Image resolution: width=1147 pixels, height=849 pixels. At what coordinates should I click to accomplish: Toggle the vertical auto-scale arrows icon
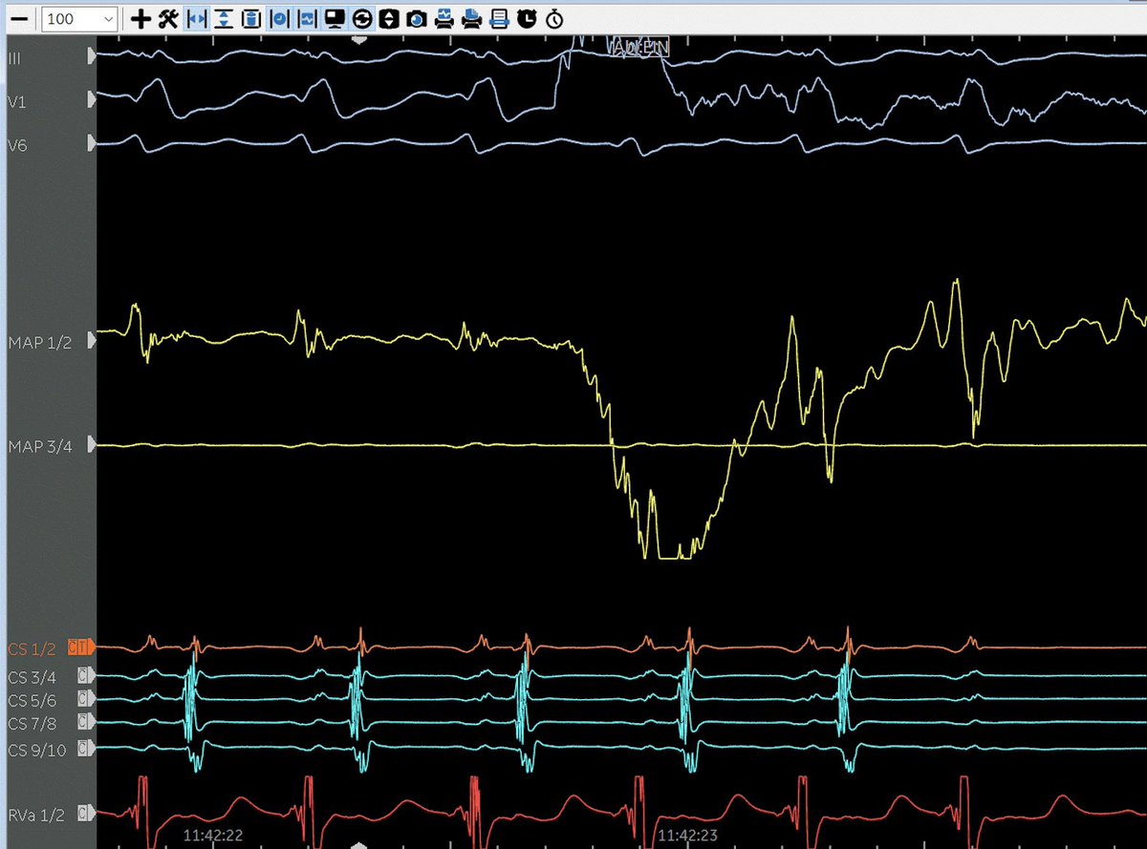(391, 18)
